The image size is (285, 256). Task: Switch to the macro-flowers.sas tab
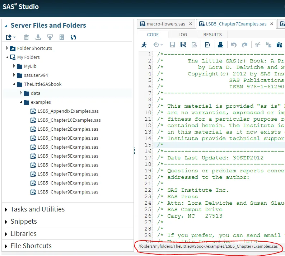pyautogui.click(x=166, y=24)
